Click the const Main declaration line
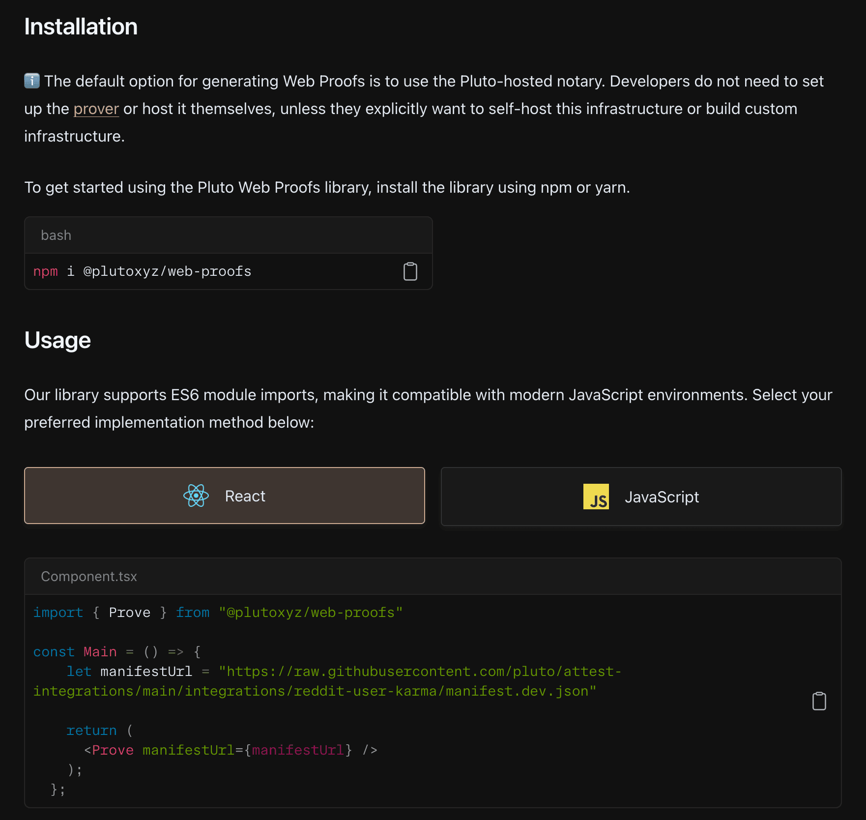 coord(117,652)
